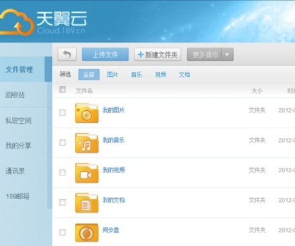Screen dimensions: 295x246
Task: Open 189邮箱 in the sidebar
Action: coord(18,196)
